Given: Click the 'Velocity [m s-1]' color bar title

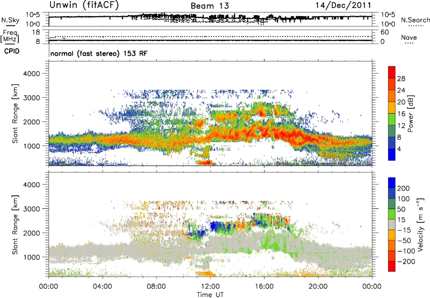Looking at the screenshot, I should 420,224.
